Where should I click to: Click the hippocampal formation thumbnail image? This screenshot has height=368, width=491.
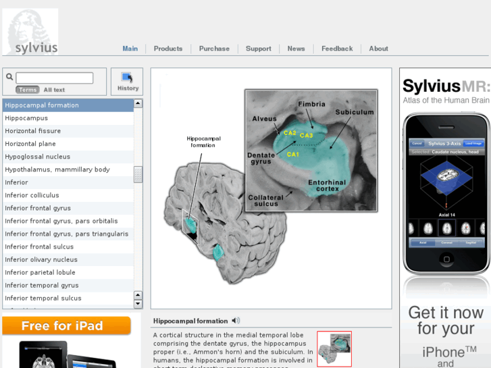[x=334, y=349]
